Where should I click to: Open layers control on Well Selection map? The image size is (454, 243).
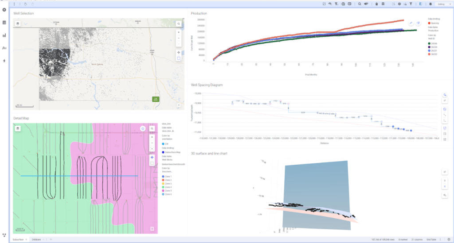point(18,24)
